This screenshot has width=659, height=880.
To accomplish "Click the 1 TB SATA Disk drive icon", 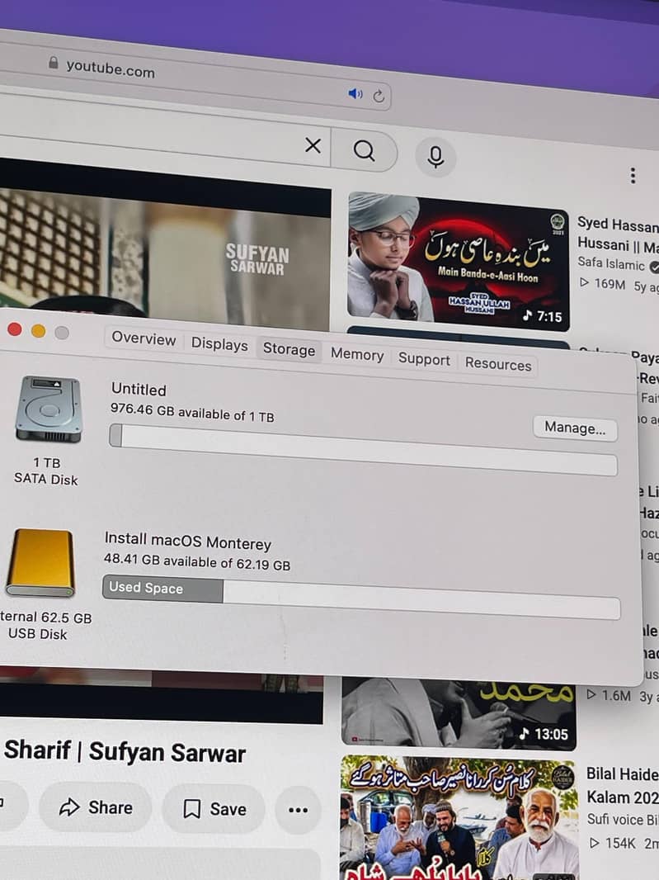I will pos(49,409).
